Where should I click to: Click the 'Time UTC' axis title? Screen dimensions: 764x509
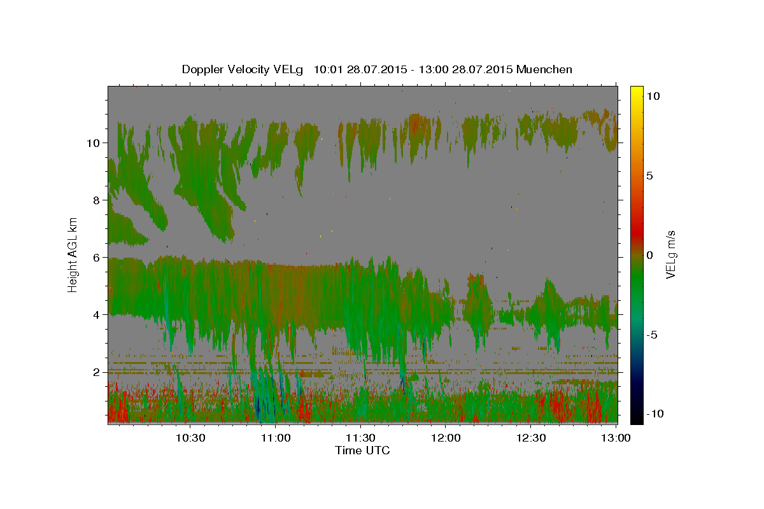[362, 450]
